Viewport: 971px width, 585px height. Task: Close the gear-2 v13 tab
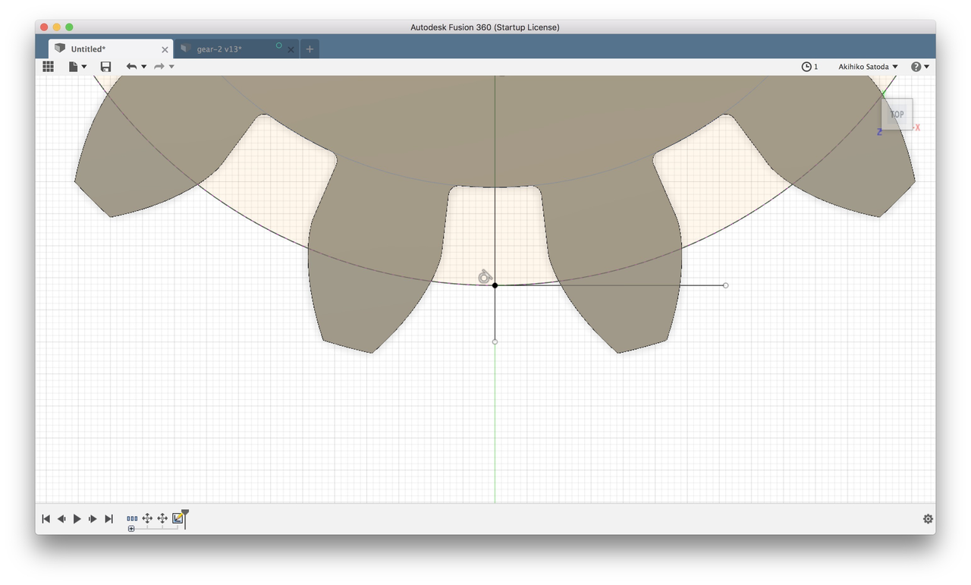(291, 50)
